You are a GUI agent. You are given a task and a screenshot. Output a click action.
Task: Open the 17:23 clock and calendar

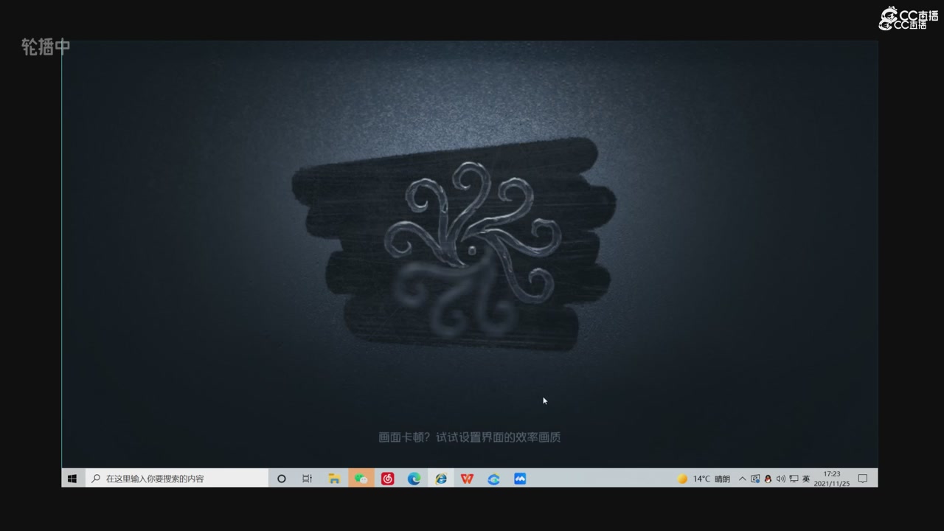pyautogui.click(x=832, y=479)
